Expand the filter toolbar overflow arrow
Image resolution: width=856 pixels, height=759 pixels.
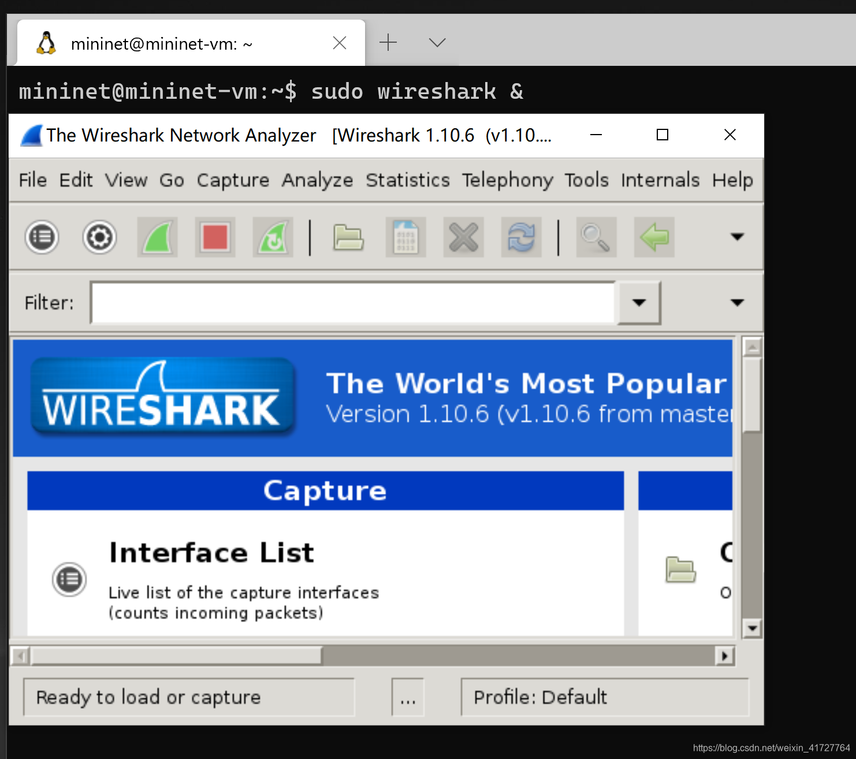tap(737, 303)
